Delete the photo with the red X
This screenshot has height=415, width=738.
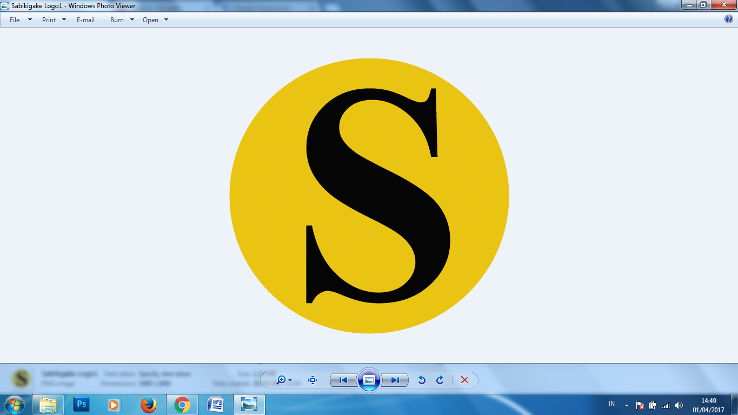464,380
